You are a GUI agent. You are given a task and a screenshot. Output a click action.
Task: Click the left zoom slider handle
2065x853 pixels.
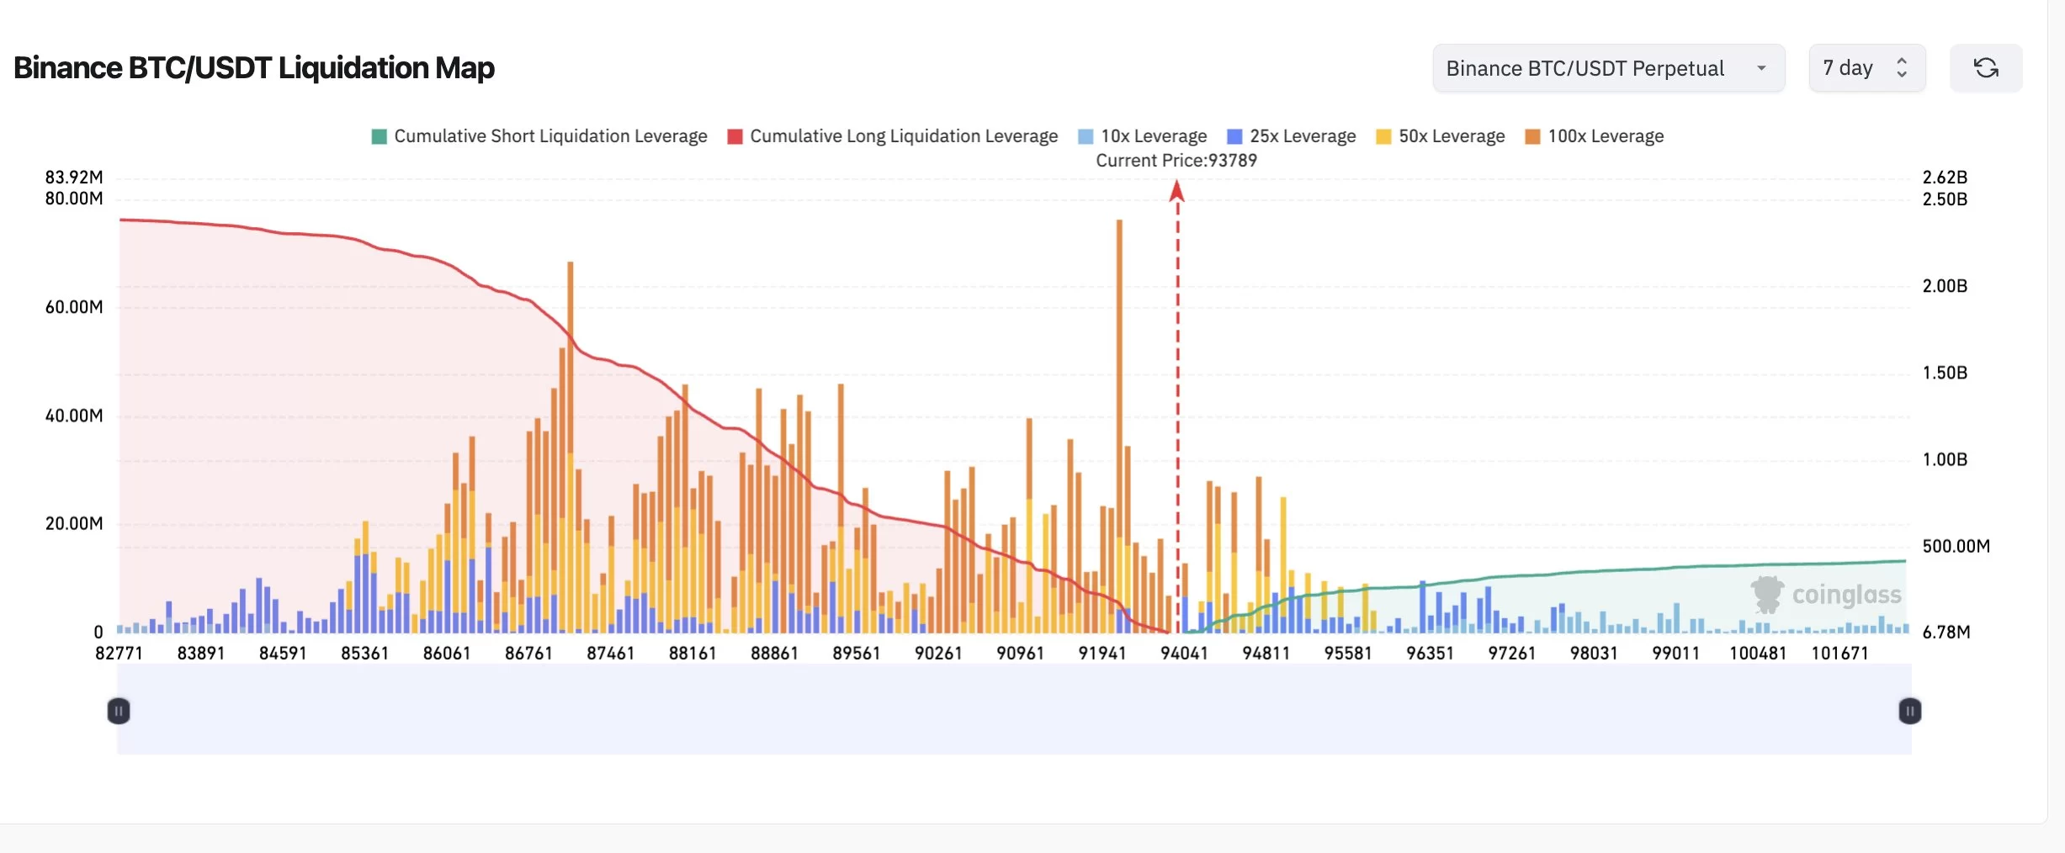coord(119,711)
